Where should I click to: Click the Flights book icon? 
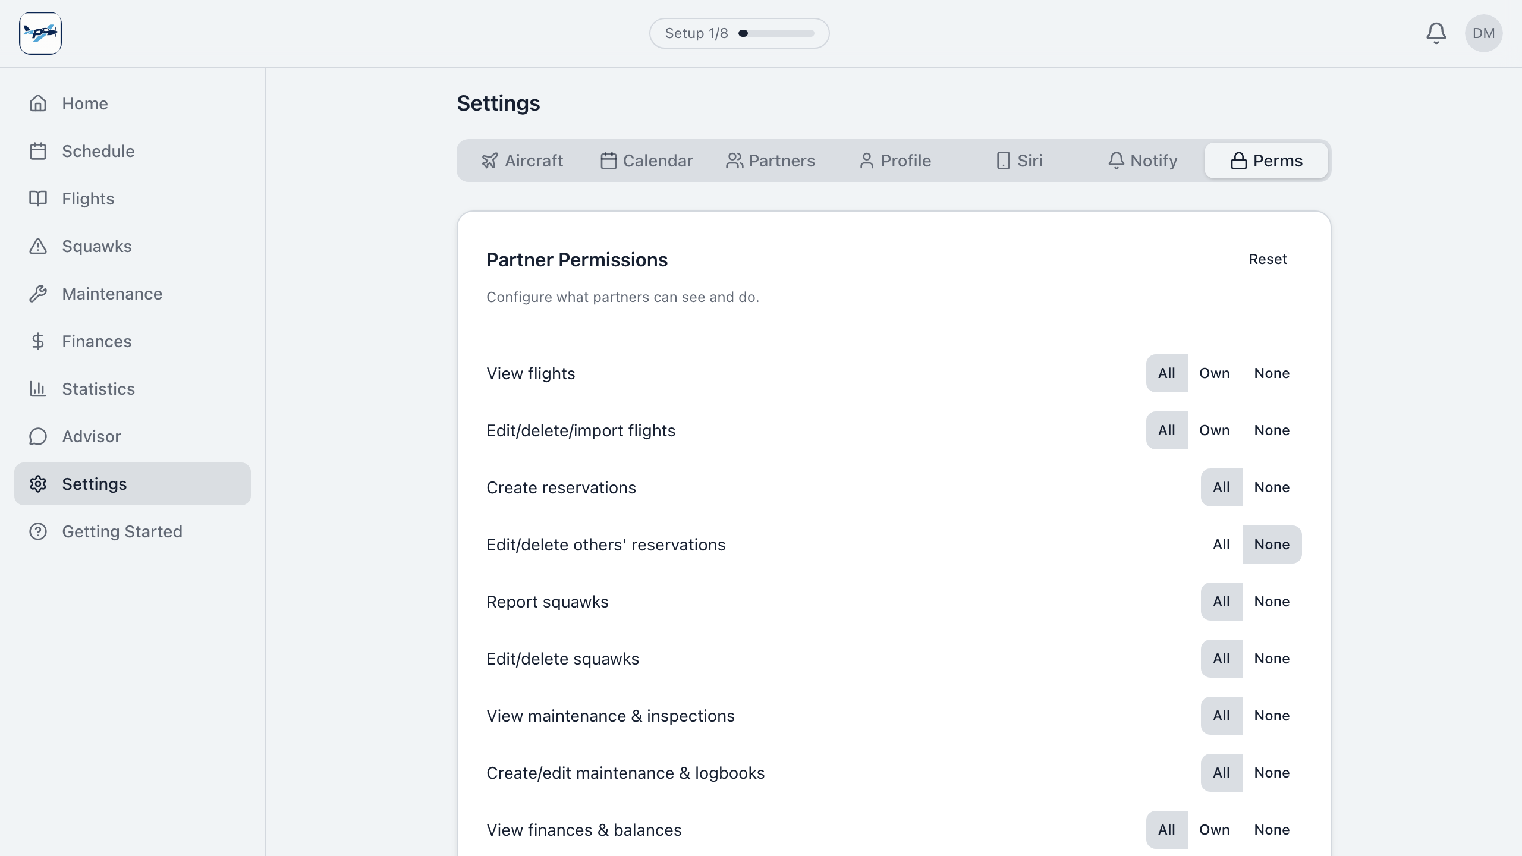(38, 199)
